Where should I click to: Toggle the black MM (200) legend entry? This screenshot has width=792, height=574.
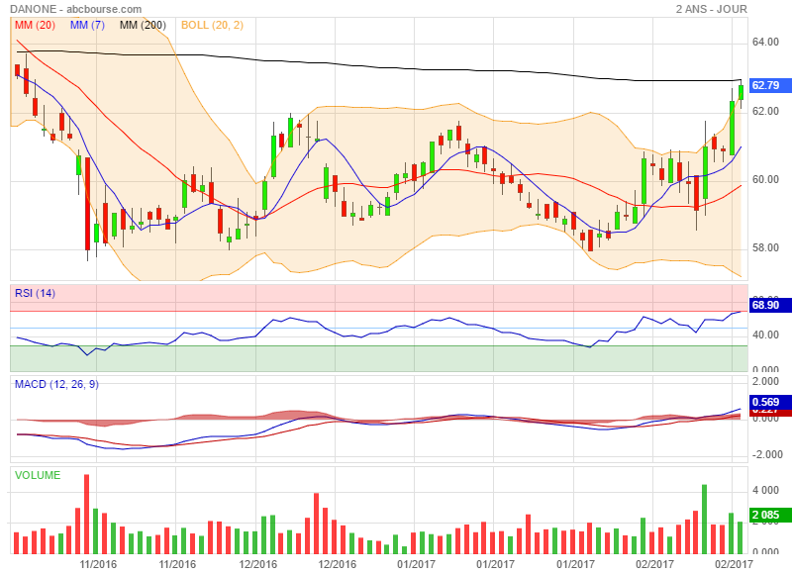[143, 25]
